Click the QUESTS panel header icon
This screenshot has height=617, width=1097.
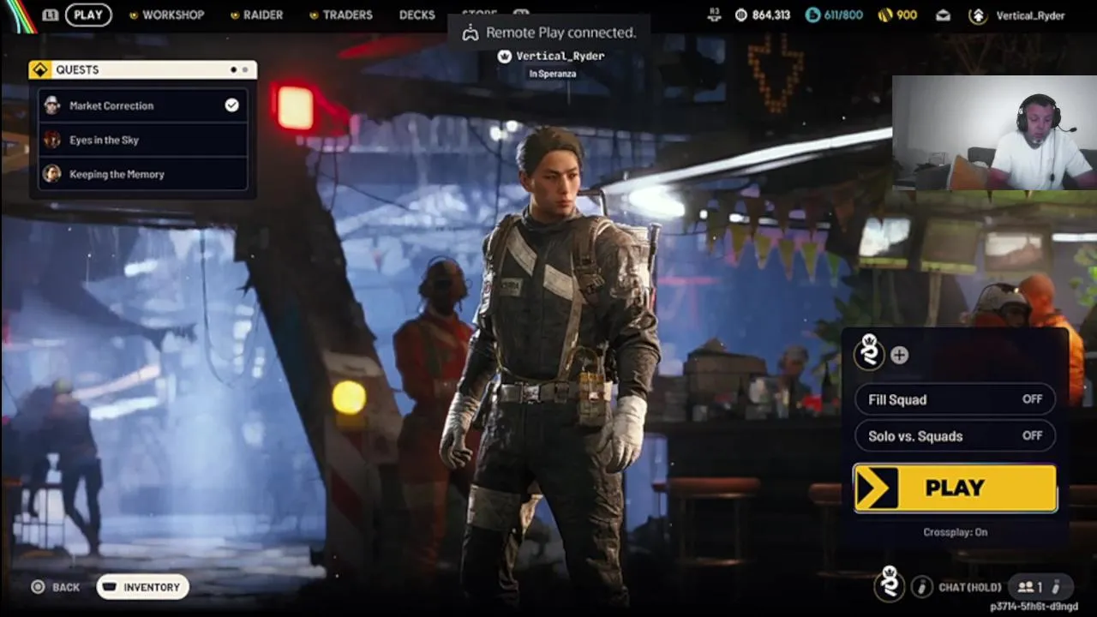point(40,69)
